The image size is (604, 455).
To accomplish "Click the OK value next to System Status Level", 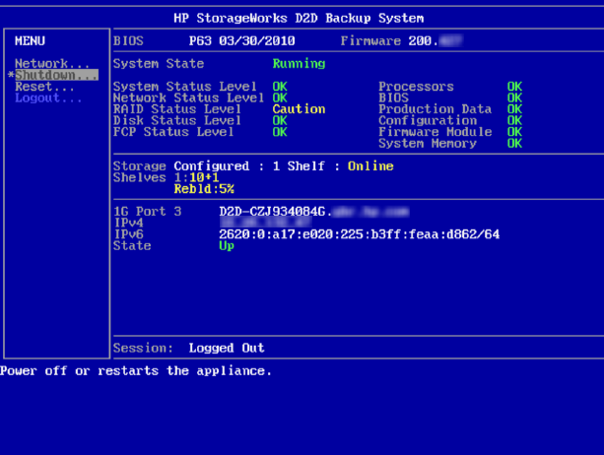I will click(x=280, y=87).
